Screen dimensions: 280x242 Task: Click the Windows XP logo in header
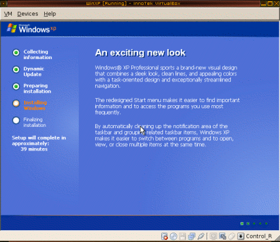[x=32, y=29]
